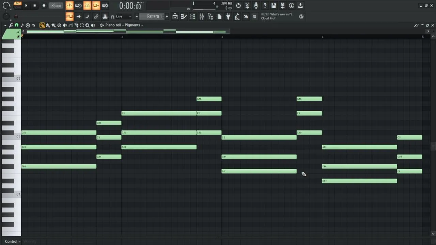Select the Paint brush tool
436x245 pixels.
click(x=48, y=25)
